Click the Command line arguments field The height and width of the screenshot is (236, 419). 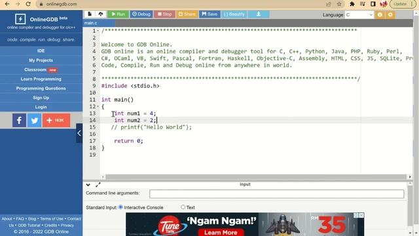coord(276,194)
